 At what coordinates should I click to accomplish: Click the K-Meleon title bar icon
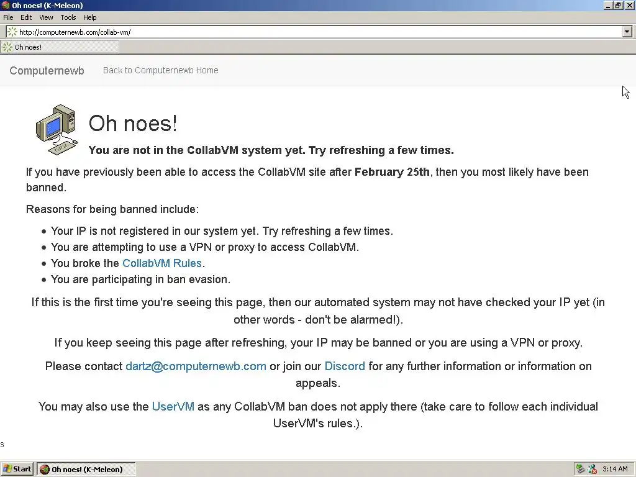pyautogui.click(x=6, y=5)
